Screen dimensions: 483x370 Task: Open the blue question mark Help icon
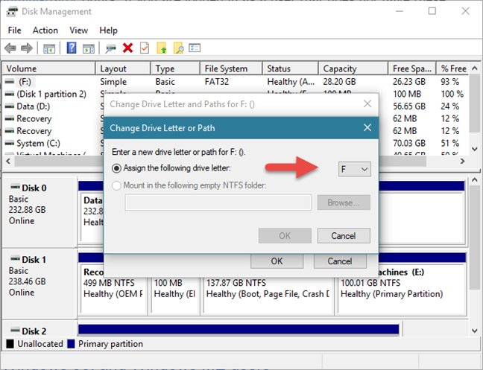pos(72,48)
